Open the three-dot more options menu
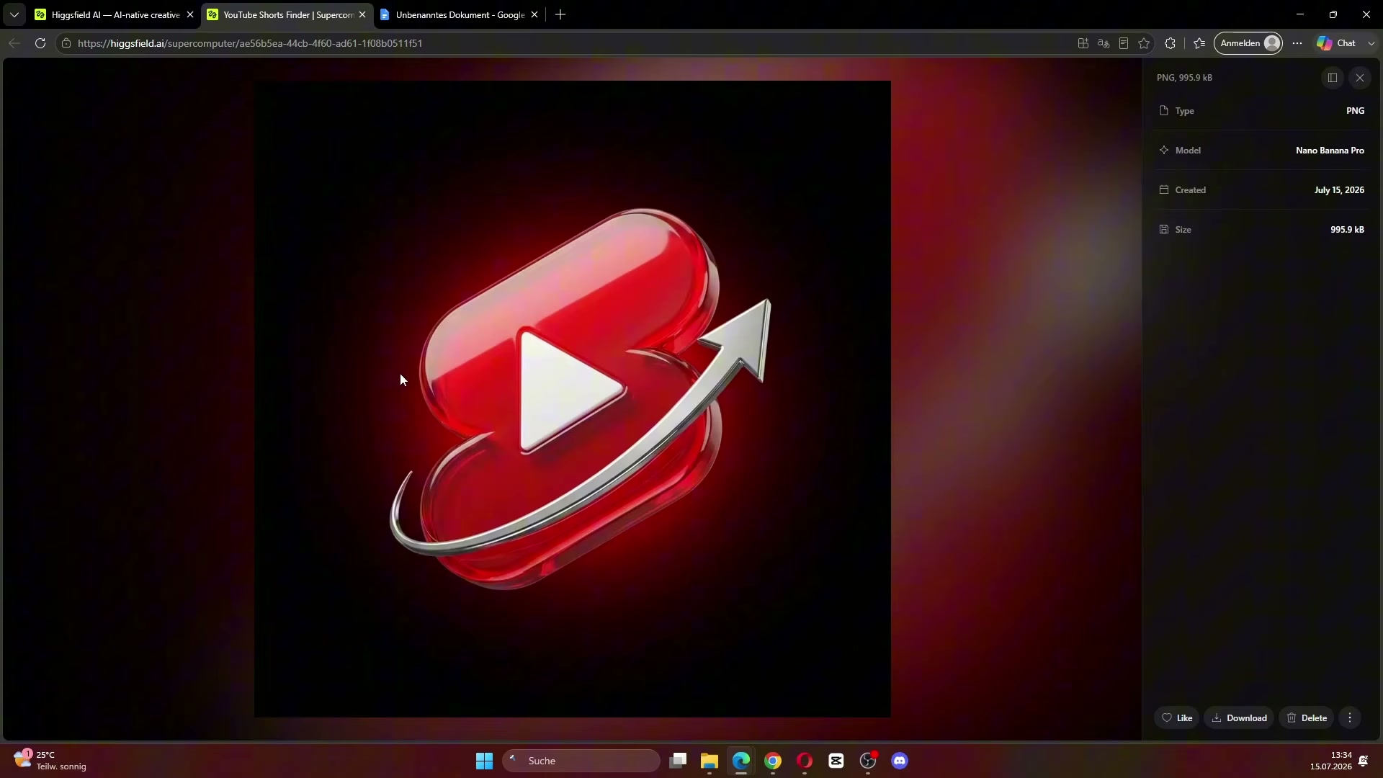This screenshot has height=778, width=1383. pyautogui.click(x=1350, y=718)
